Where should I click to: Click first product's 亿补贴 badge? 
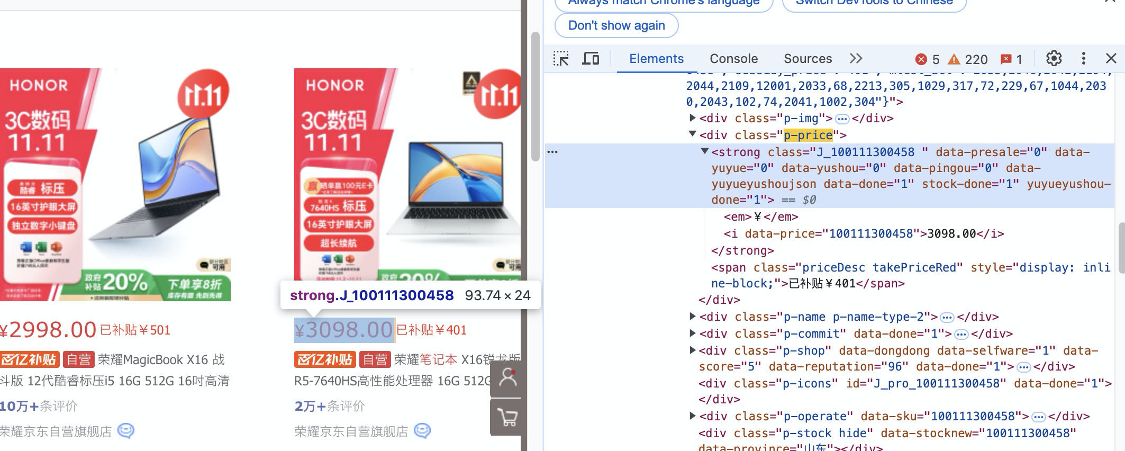30,359
